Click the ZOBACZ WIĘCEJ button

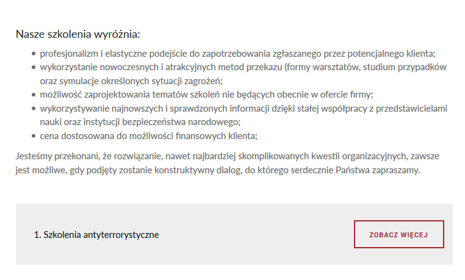[x=399, y=234]
